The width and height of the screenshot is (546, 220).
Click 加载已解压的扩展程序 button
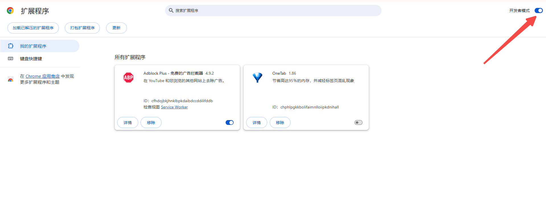[x=33, y=28]
